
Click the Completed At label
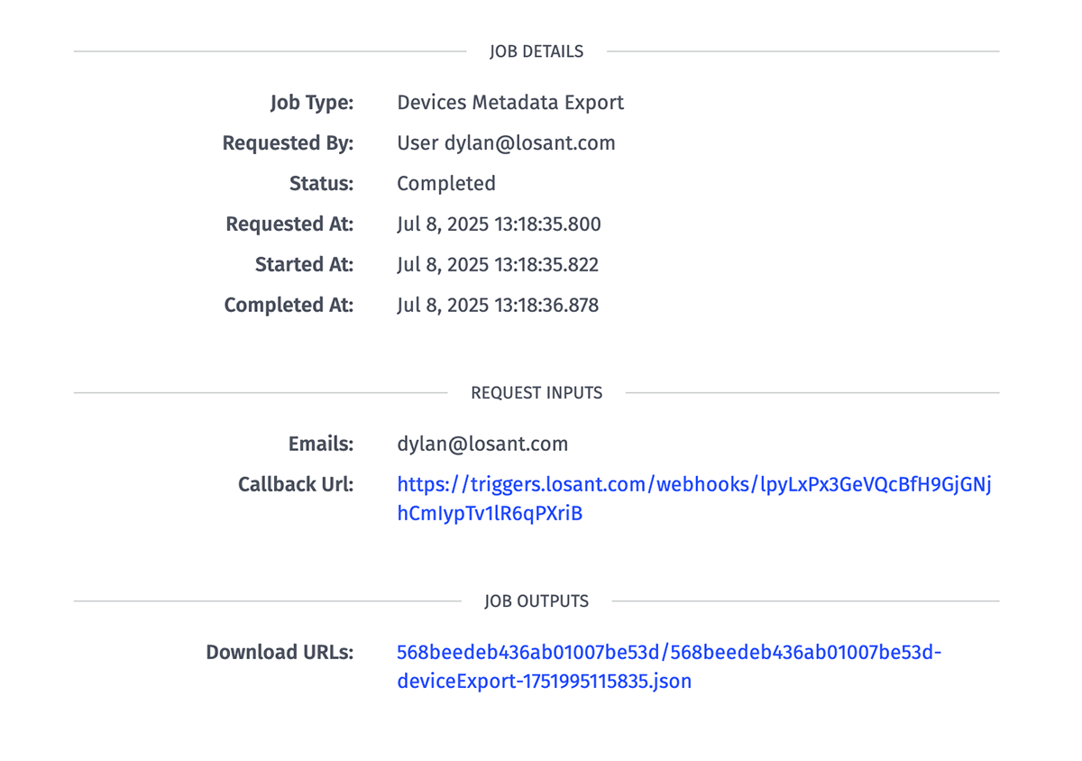[x=289, y=306]
